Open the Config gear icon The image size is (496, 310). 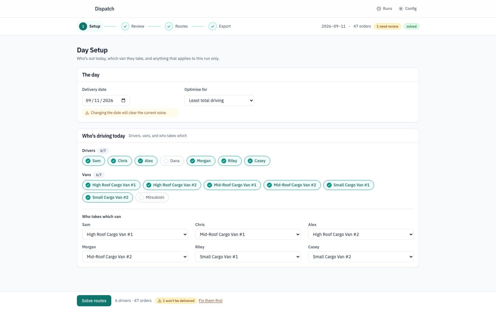pos(401,9)
